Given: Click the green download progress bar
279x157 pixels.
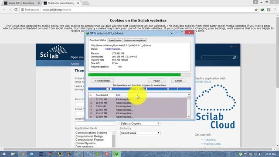Looking at the screenshot, I should click(x=139, y=75).
